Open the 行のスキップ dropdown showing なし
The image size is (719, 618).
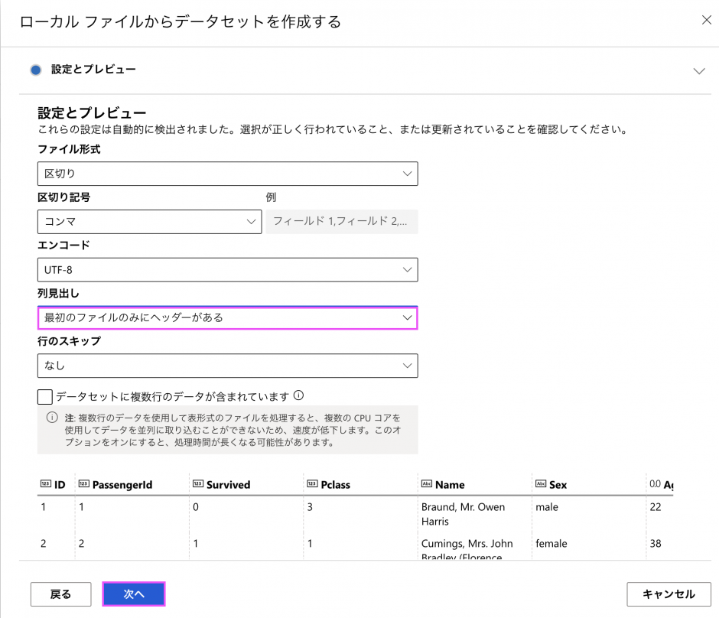tap(227, 366)
